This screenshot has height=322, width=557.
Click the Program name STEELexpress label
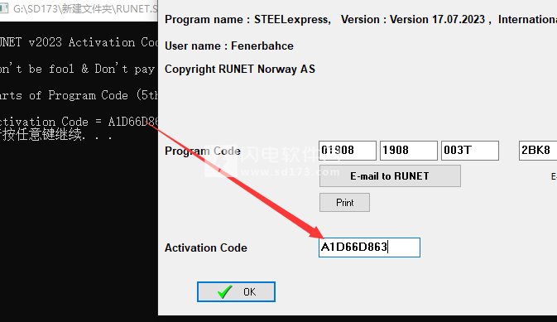point(247,19)
